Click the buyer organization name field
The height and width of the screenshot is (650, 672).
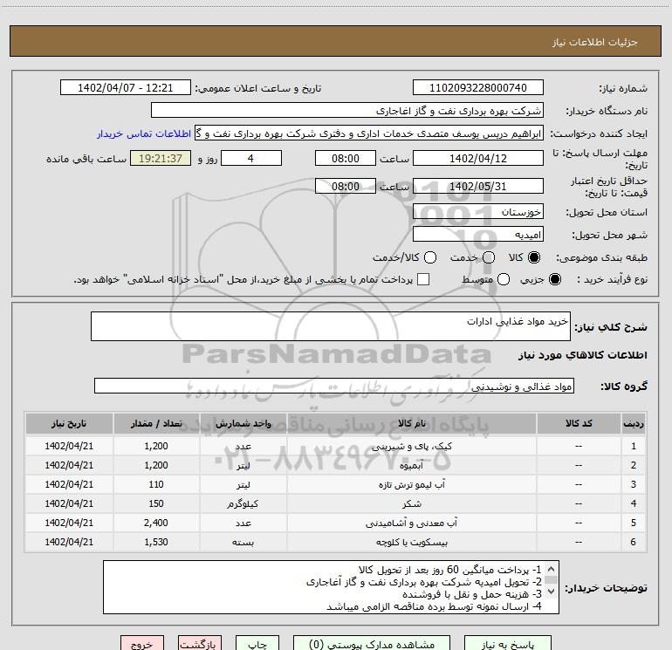coord(347,110)
